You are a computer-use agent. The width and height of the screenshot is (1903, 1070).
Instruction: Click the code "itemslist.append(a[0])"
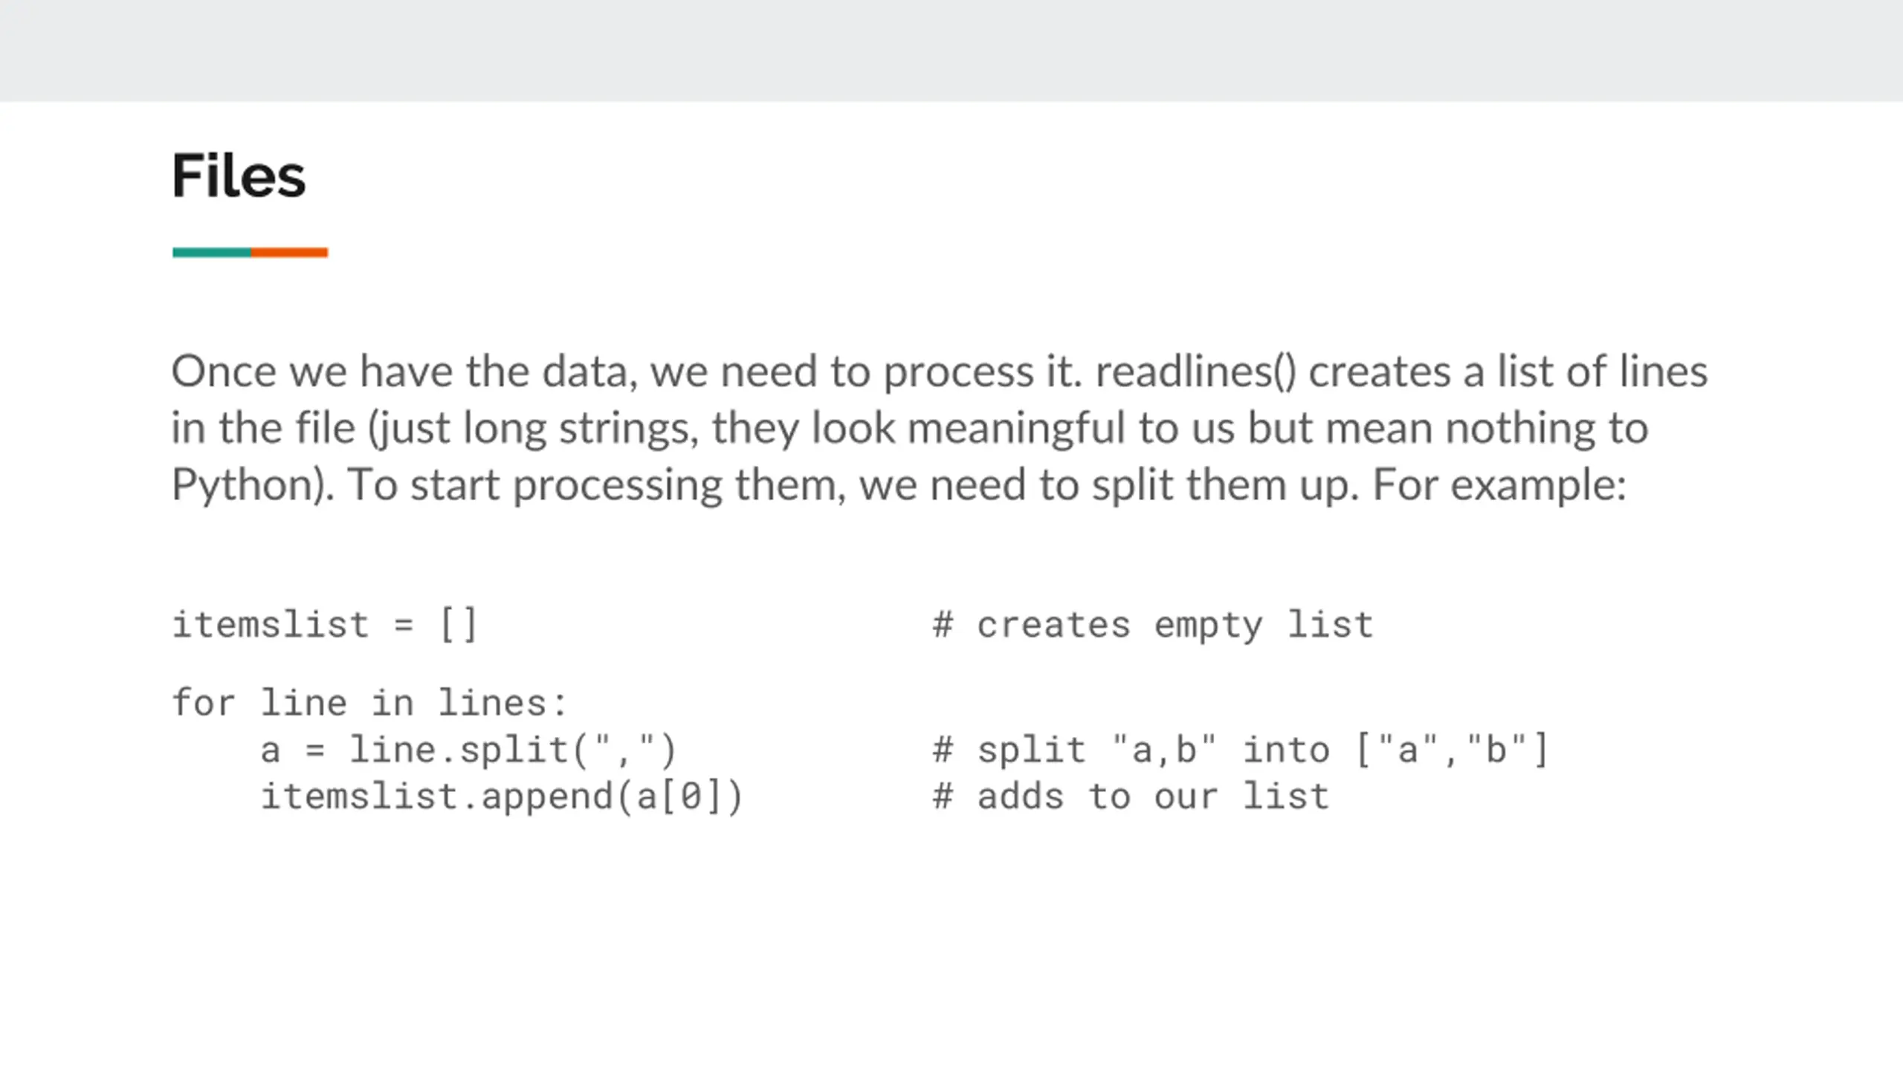click(502, 797)
